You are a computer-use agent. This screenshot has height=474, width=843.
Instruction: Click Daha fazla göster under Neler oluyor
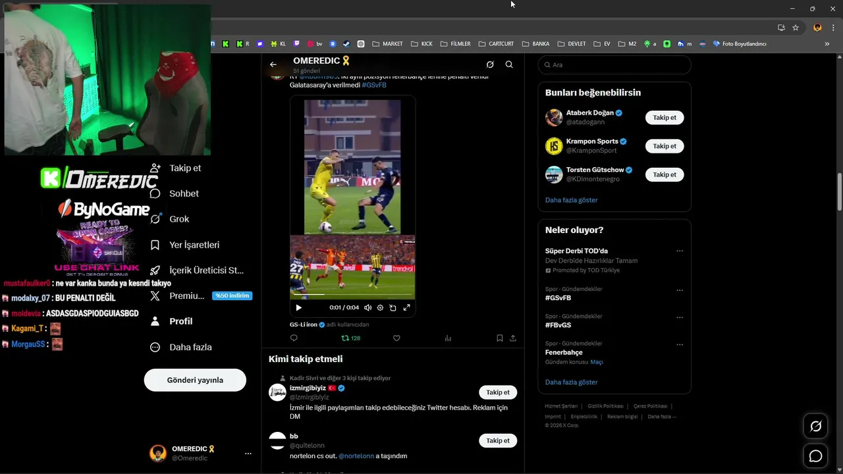(x=571, y=382)
